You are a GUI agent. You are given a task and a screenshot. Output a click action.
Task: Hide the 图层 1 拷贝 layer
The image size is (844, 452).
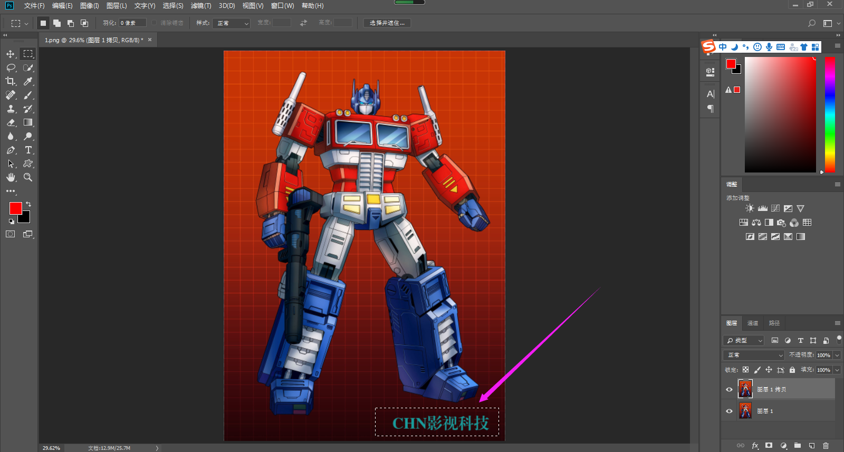pyautogui.click(x=730, y=389)
